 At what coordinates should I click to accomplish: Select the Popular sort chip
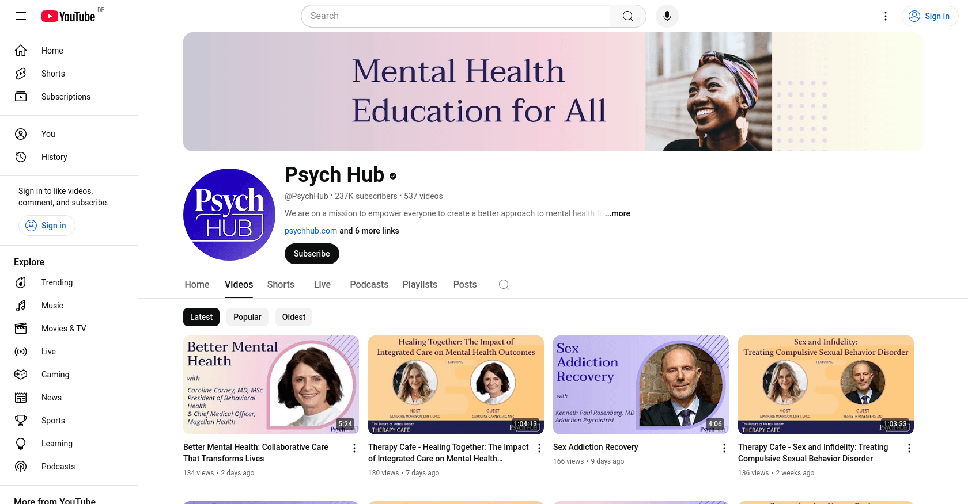click(x=247, y=317)
